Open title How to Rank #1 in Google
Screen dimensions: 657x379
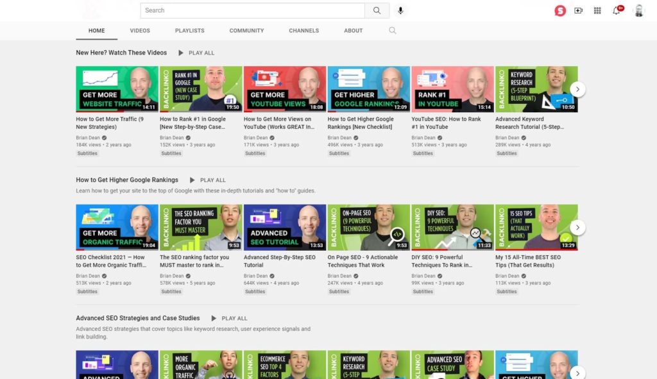tap(192, 122)
